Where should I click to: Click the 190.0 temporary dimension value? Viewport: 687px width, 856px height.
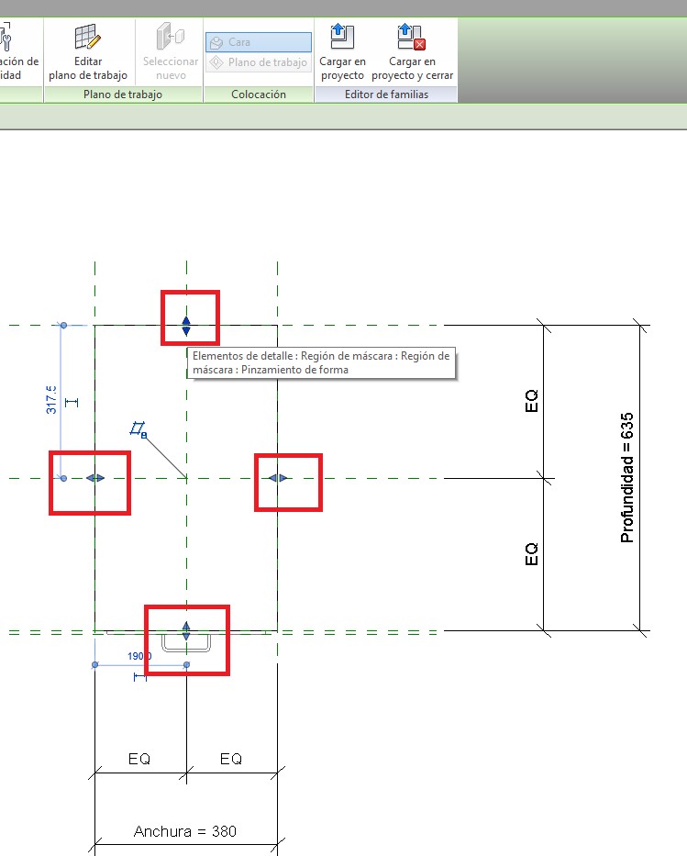pyautogui.click(x=139, y=657)
